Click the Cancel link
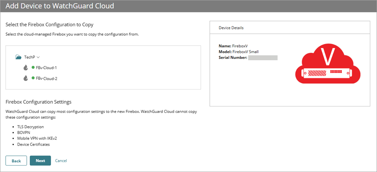 click(x=61, y=161)
